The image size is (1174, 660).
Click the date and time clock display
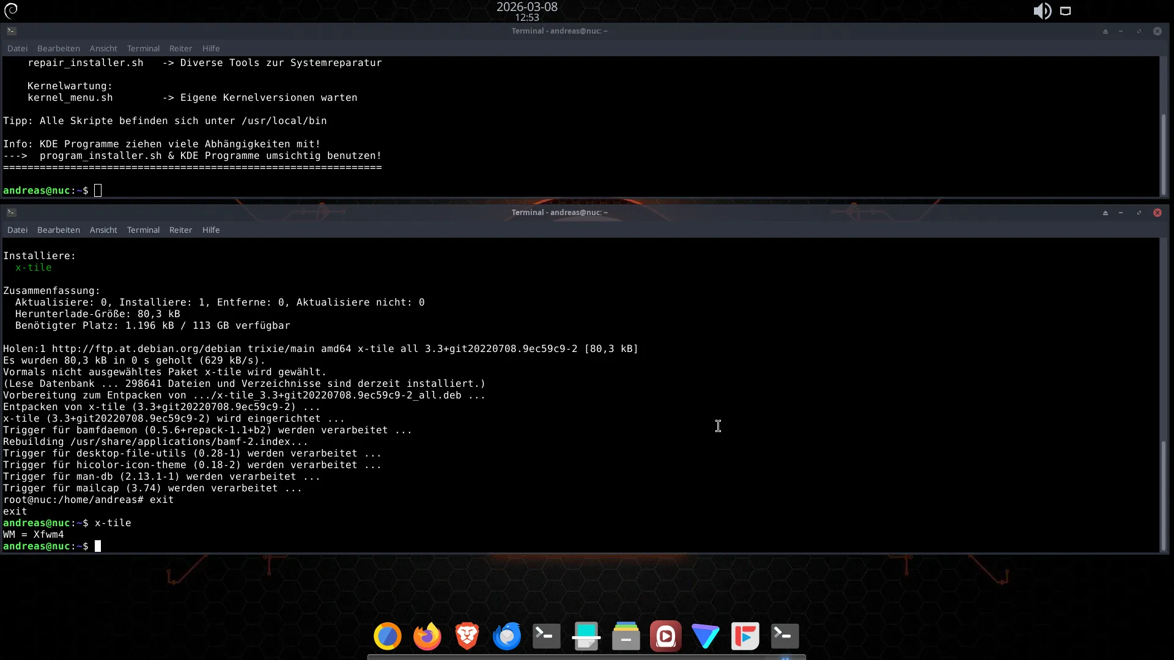526,11
